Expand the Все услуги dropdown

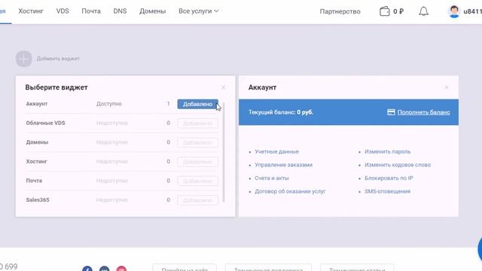pyautogui.click(x=198, y=11)
